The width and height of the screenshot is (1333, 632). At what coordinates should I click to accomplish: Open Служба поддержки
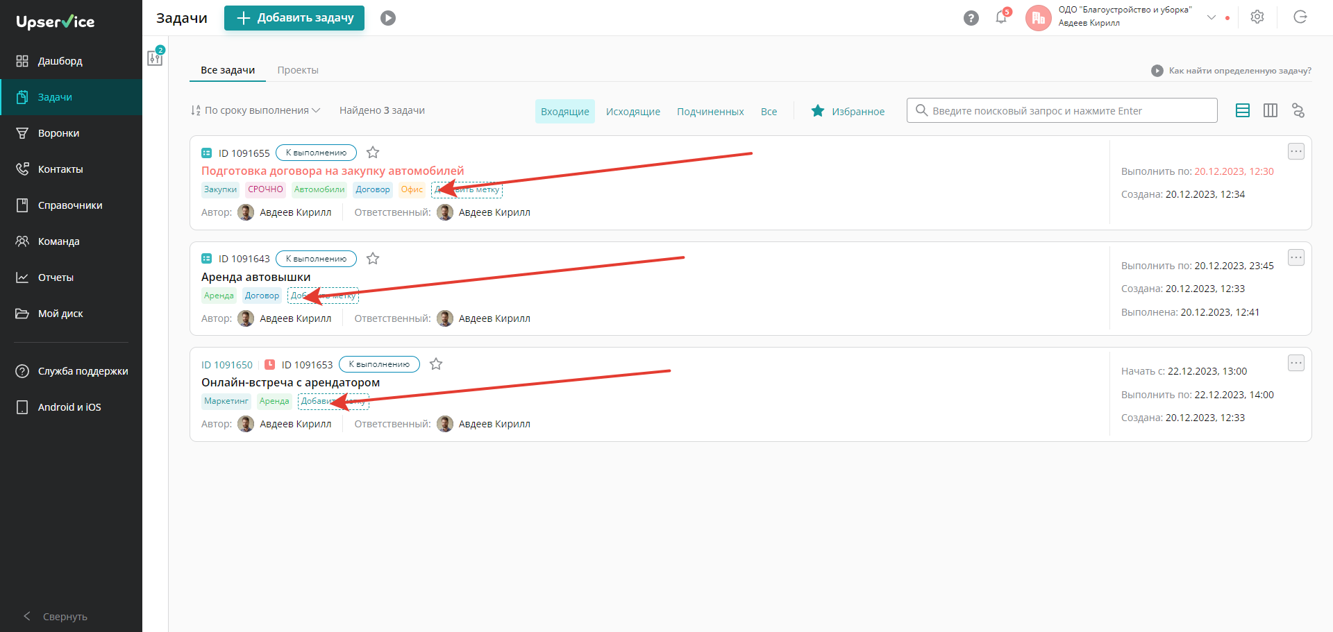pyautogui.click(x=71, y=371)
